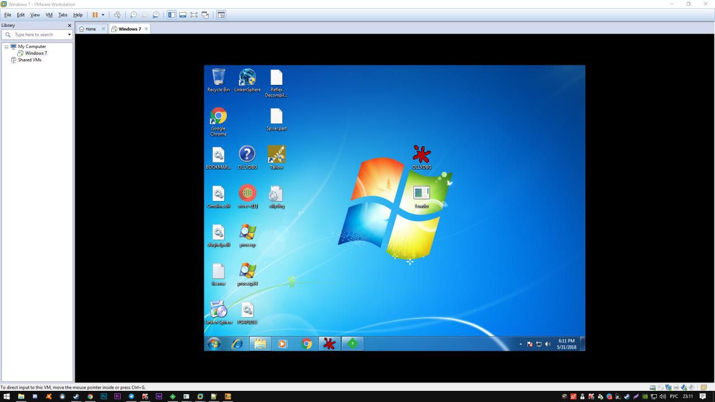This screenshot has height=402, width=715.
Task: Select the Google Chrome desktop shortcut
Action: pos(218,122)
